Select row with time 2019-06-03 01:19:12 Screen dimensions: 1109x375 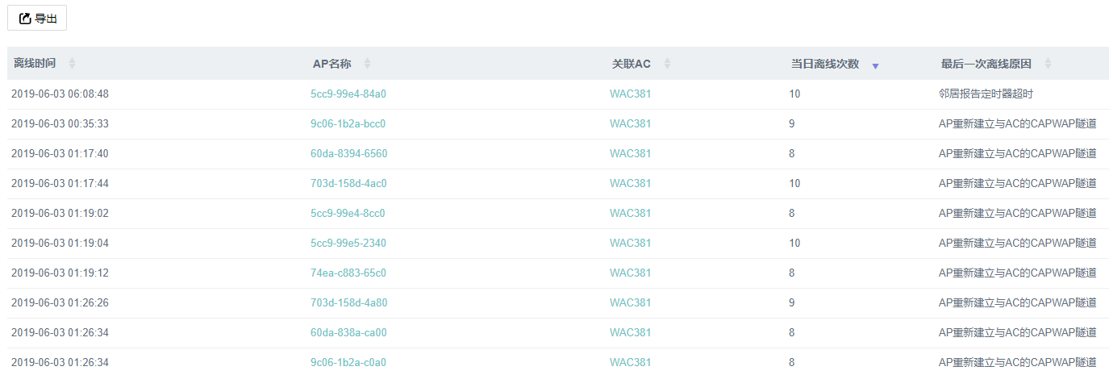[60, 273]
